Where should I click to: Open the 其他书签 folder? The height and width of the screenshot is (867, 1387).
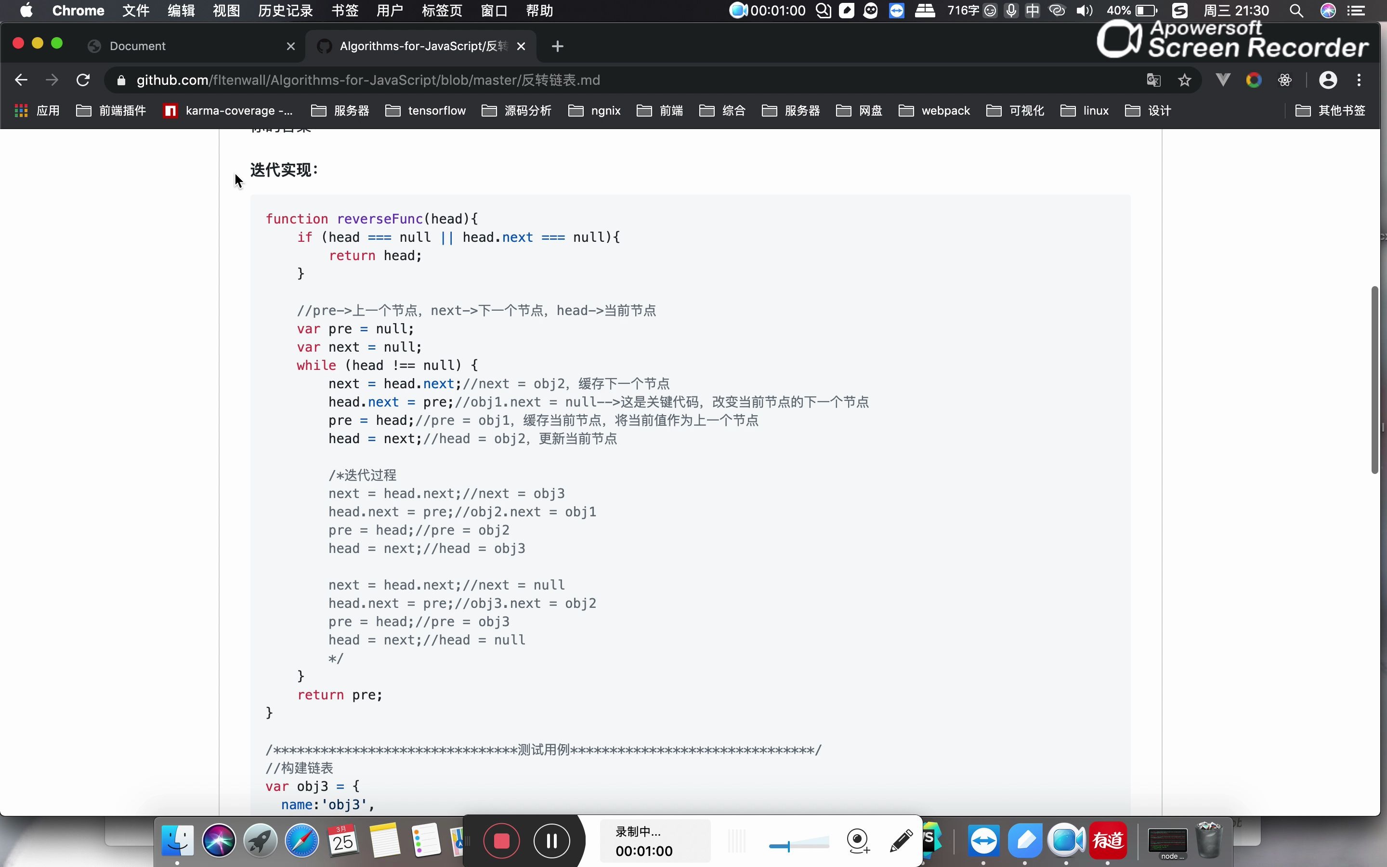tap(1330, 111)
